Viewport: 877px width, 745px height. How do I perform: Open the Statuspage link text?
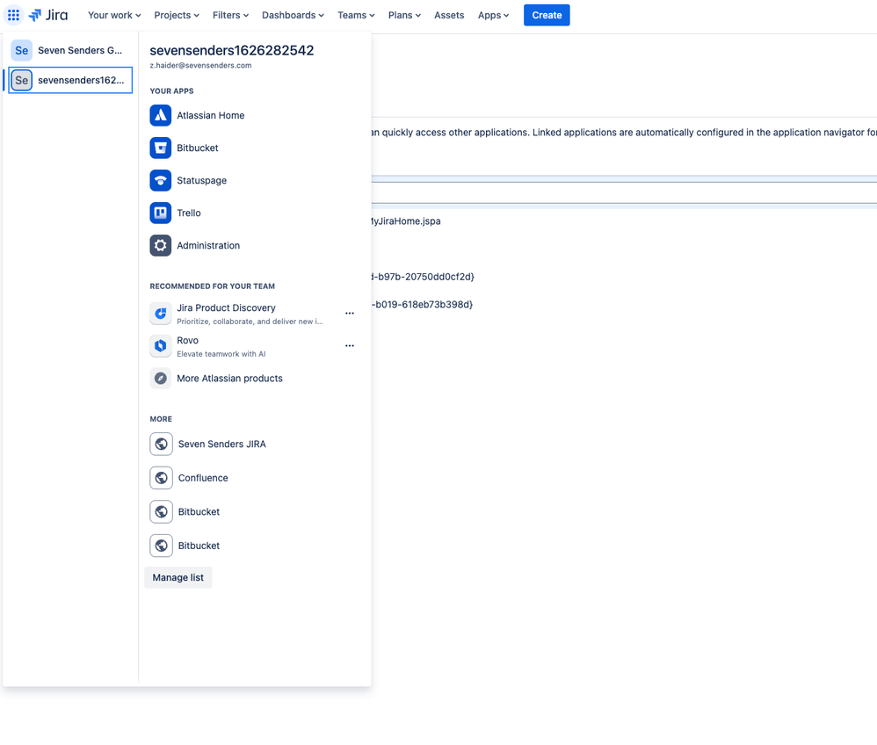201,180
